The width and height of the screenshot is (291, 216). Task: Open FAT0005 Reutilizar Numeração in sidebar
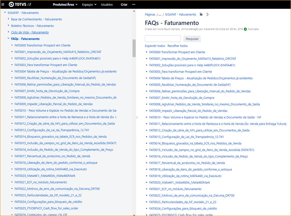pyautogui.click(x=55, y=78)
